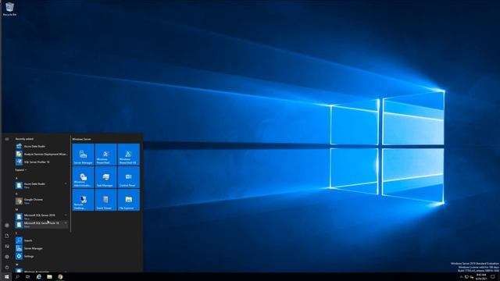Open the taskbar clock and date

pos(481,277)
